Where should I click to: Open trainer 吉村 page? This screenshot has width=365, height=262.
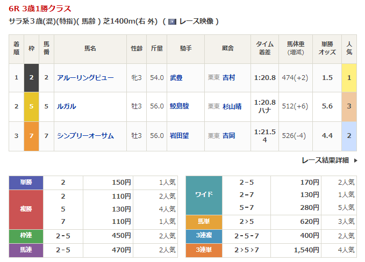(229, 77)
